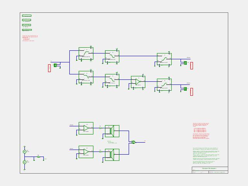
Task: Click the summing junction symbol joining both speaker outputs
Action: click(133, 142)
